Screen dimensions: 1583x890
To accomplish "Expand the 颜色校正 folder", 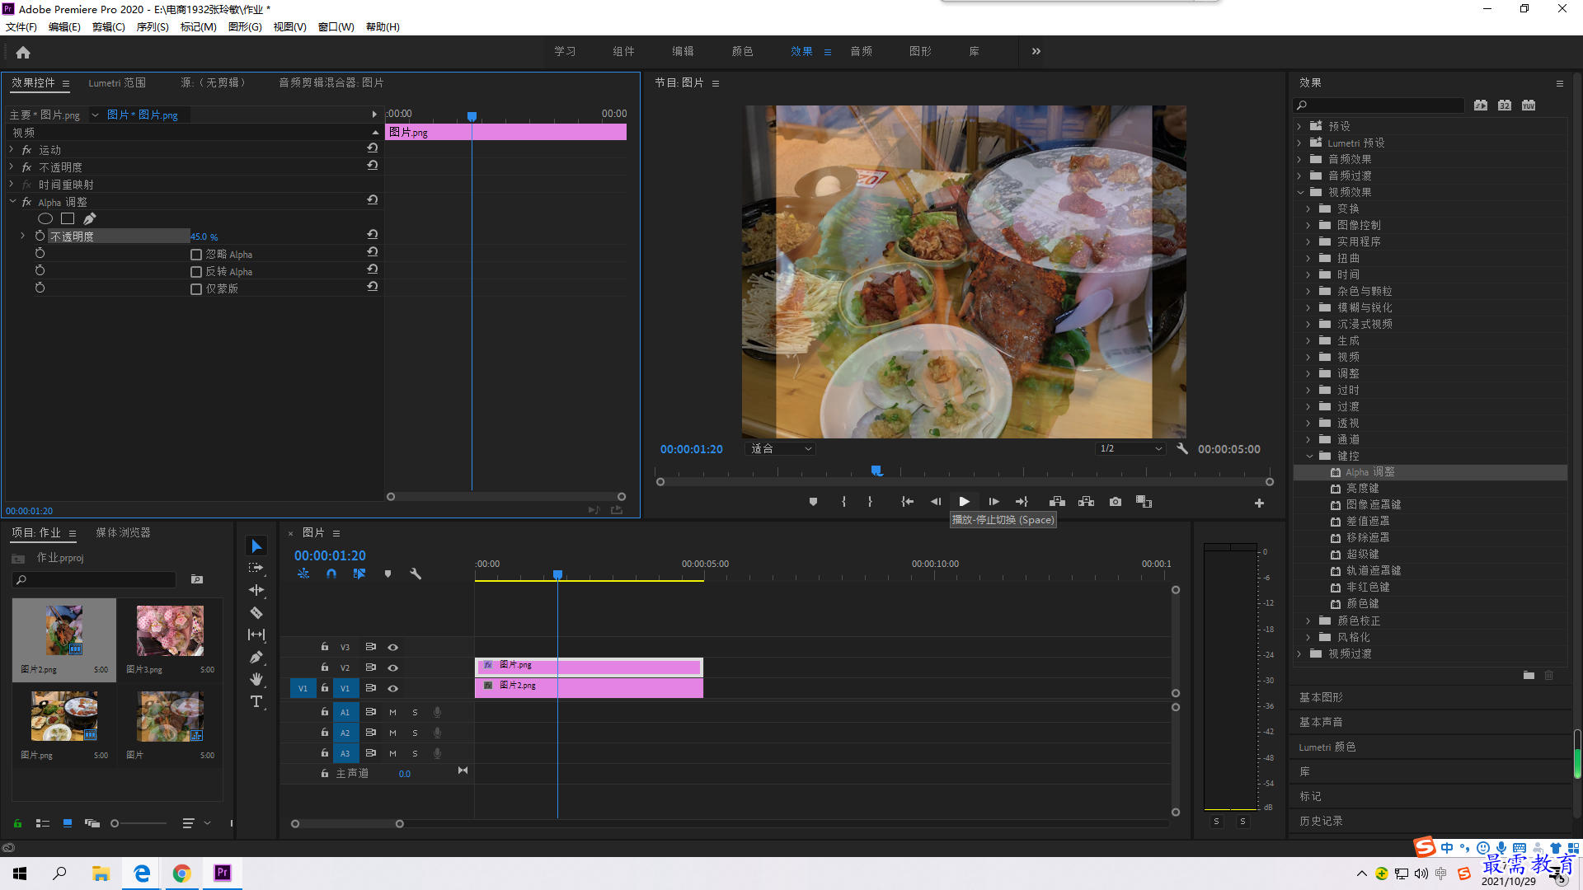I will [x=1308, y=621].
